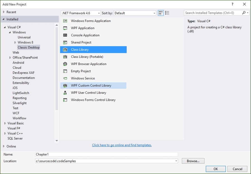Click the Browse... button
The width and height of the screenshot is (251, 174).
pyautogui.click(x=193, y=161)
